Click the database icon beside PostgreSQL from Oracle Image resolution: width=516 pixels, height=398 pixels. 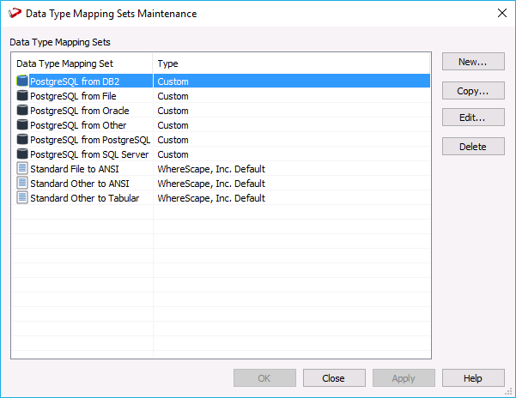(22, 111)
